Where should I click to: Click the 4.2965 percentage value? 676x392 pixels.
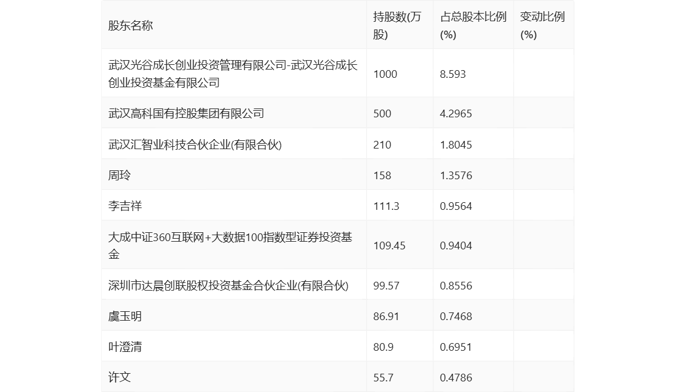coord(456,114)
